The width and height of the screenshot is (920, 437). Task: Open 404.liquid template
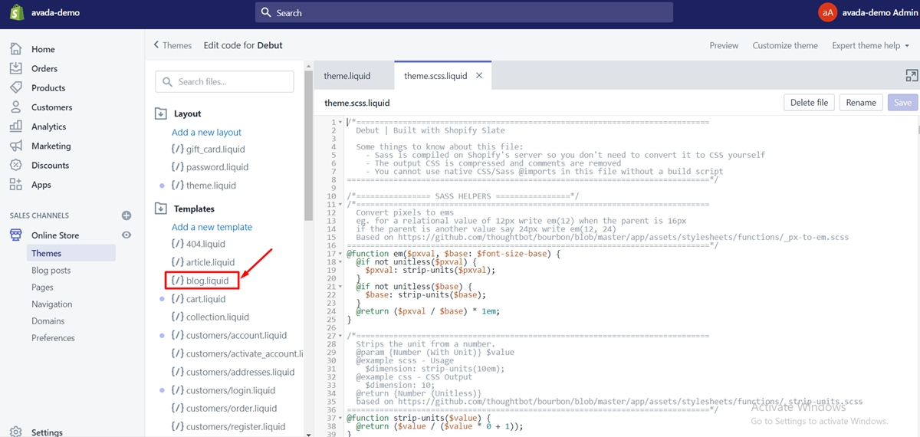(x=199, y=244)
